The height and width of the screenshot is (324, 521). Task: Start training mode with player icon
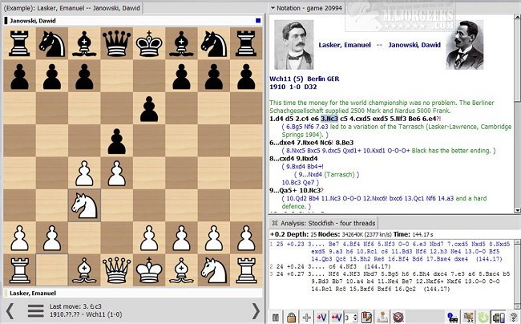382,318
